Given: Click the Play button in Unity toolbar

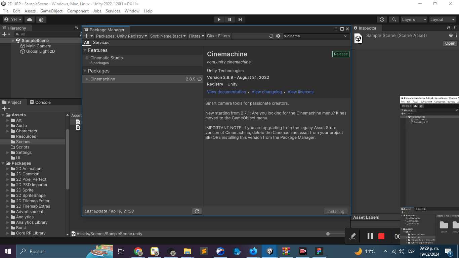Looking at the screenshot, I should coord(219,19).
